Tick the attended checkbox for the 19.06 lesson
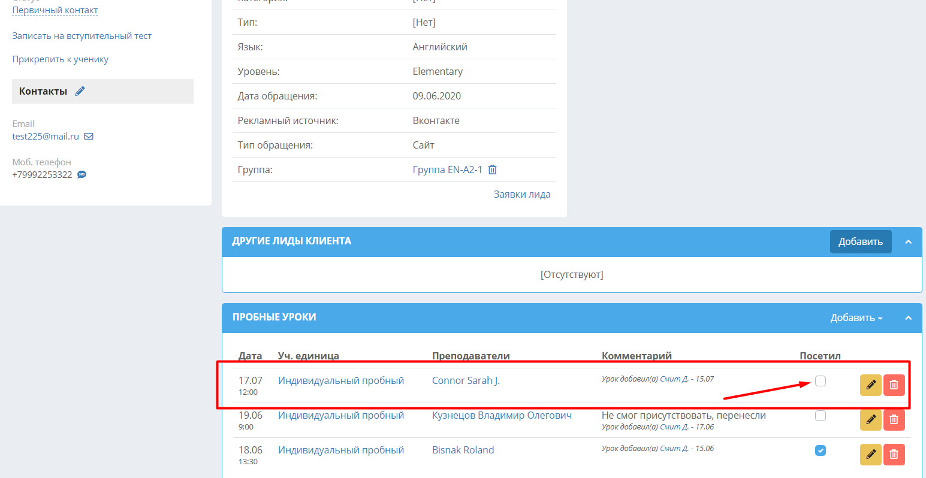 tap(821, 416)
